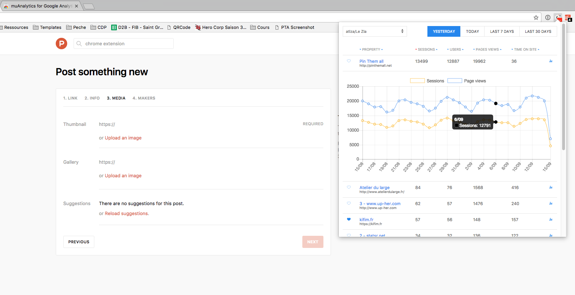
Task: Go to step 1. LINK
Action: 70,98
